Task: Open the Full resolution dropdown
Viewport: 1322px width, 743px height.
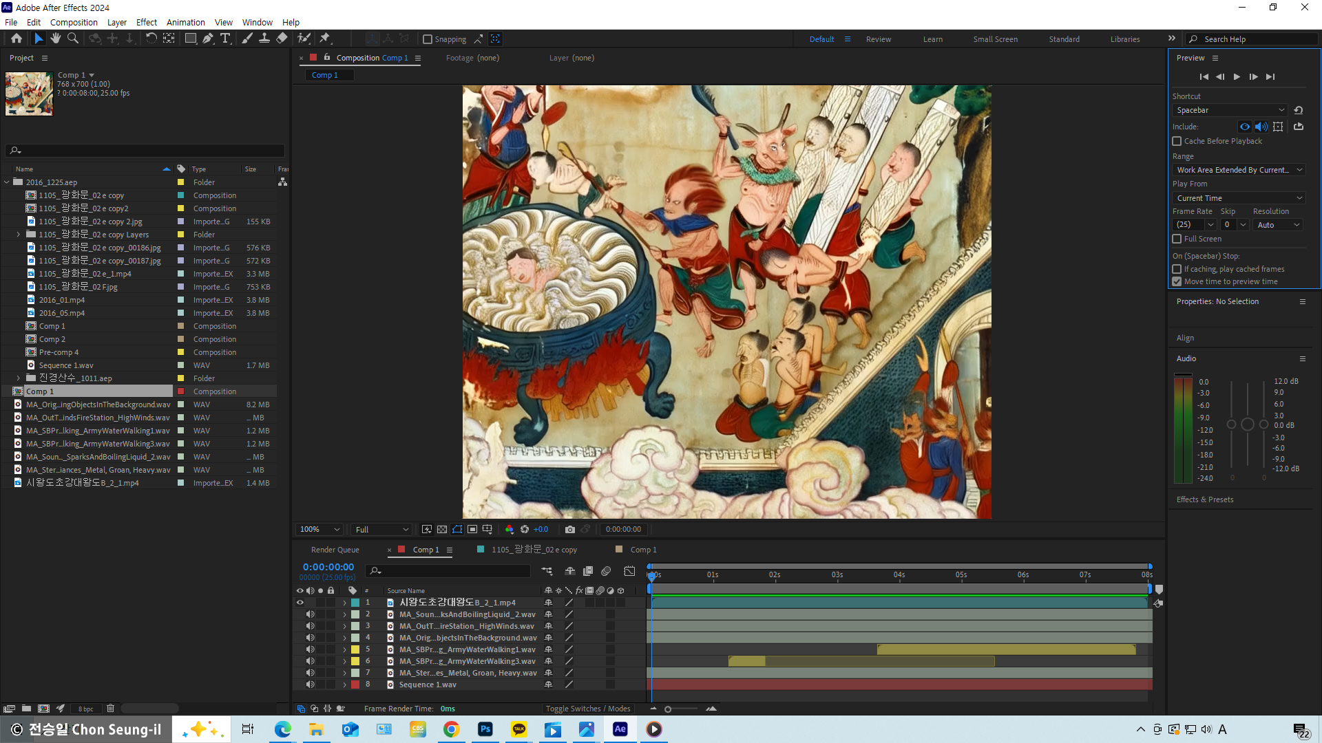Action: [381, 529]
